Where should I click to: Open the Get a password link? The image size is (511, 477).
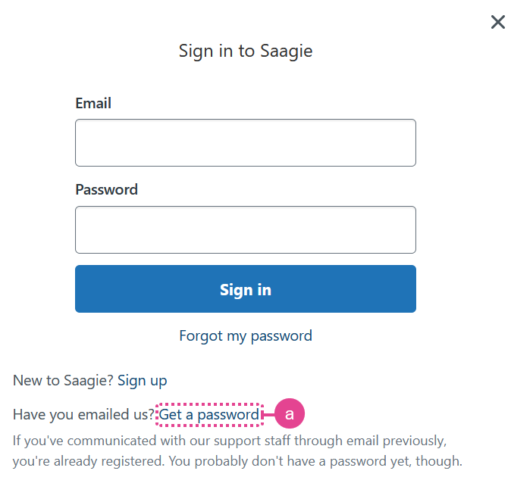coord(209,414)
